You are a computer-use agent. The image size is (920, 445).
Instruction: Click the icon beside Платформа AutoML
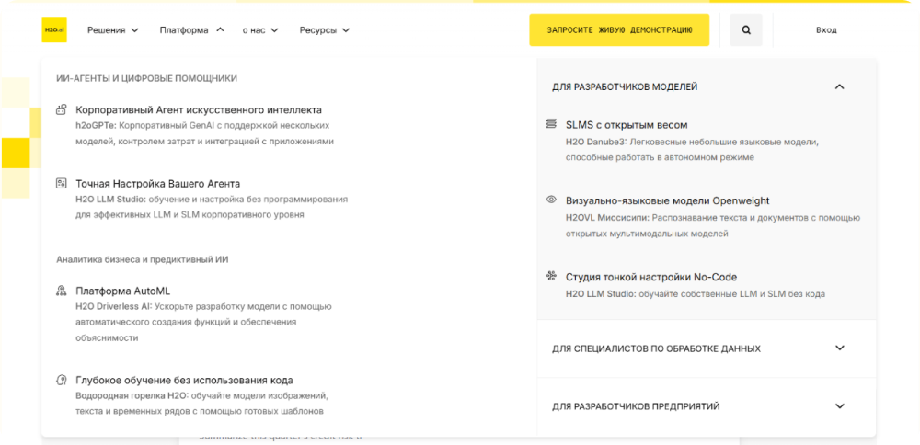point(61,291)
